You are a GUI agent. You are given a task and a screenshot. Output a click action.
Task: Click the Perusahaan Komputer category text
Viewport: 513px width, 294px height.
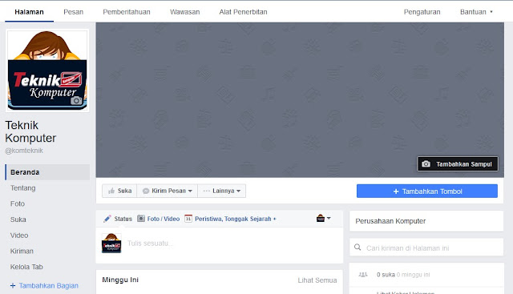coord(390,221)
